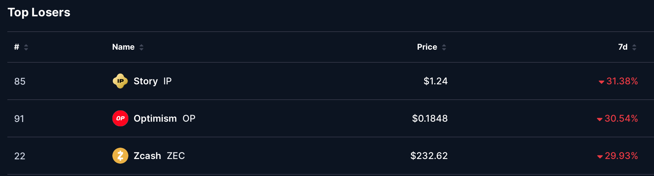Open the Story coin link
The height and width of the screenshot is (176, 654).
click(145, 81)
